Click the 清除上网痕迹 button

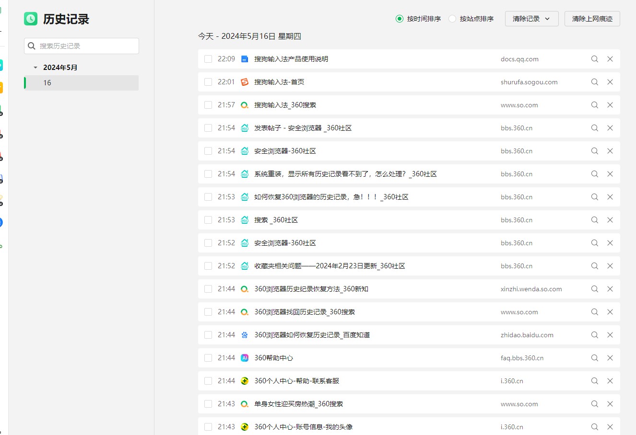[592, 19]
